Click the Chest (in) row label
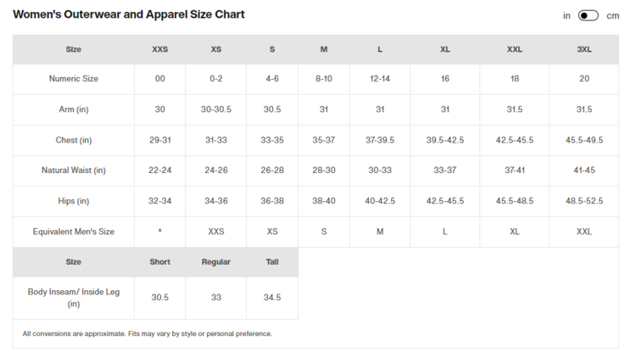The height and width of the screenshot is (358, 636). [74, 140]
